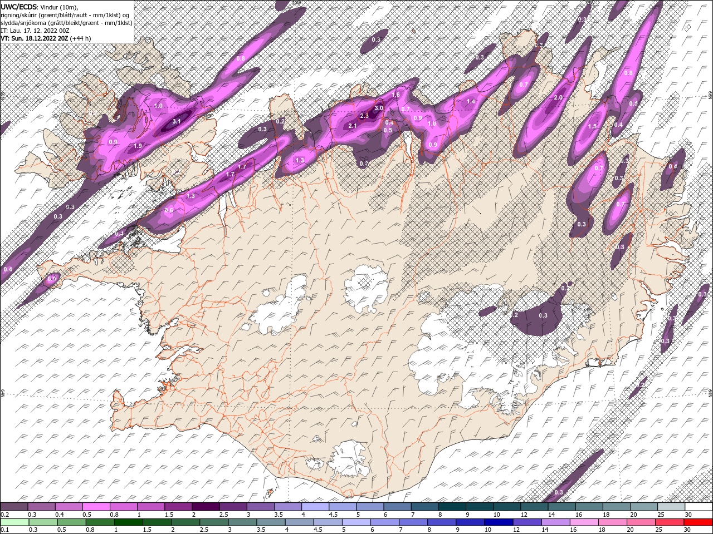Pick the 0.4 swatch in the purple-to-teal scale
The image size is (713, 534).
(69, 507)
